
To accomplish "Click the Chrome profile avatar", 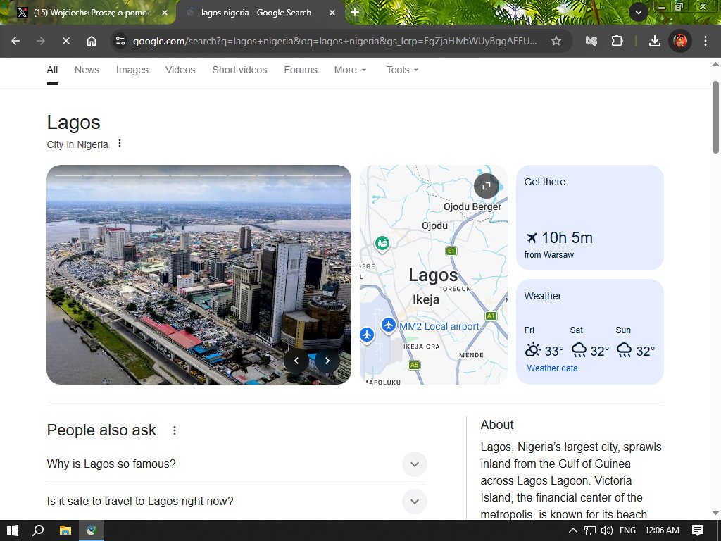I will tap(680, 41).
